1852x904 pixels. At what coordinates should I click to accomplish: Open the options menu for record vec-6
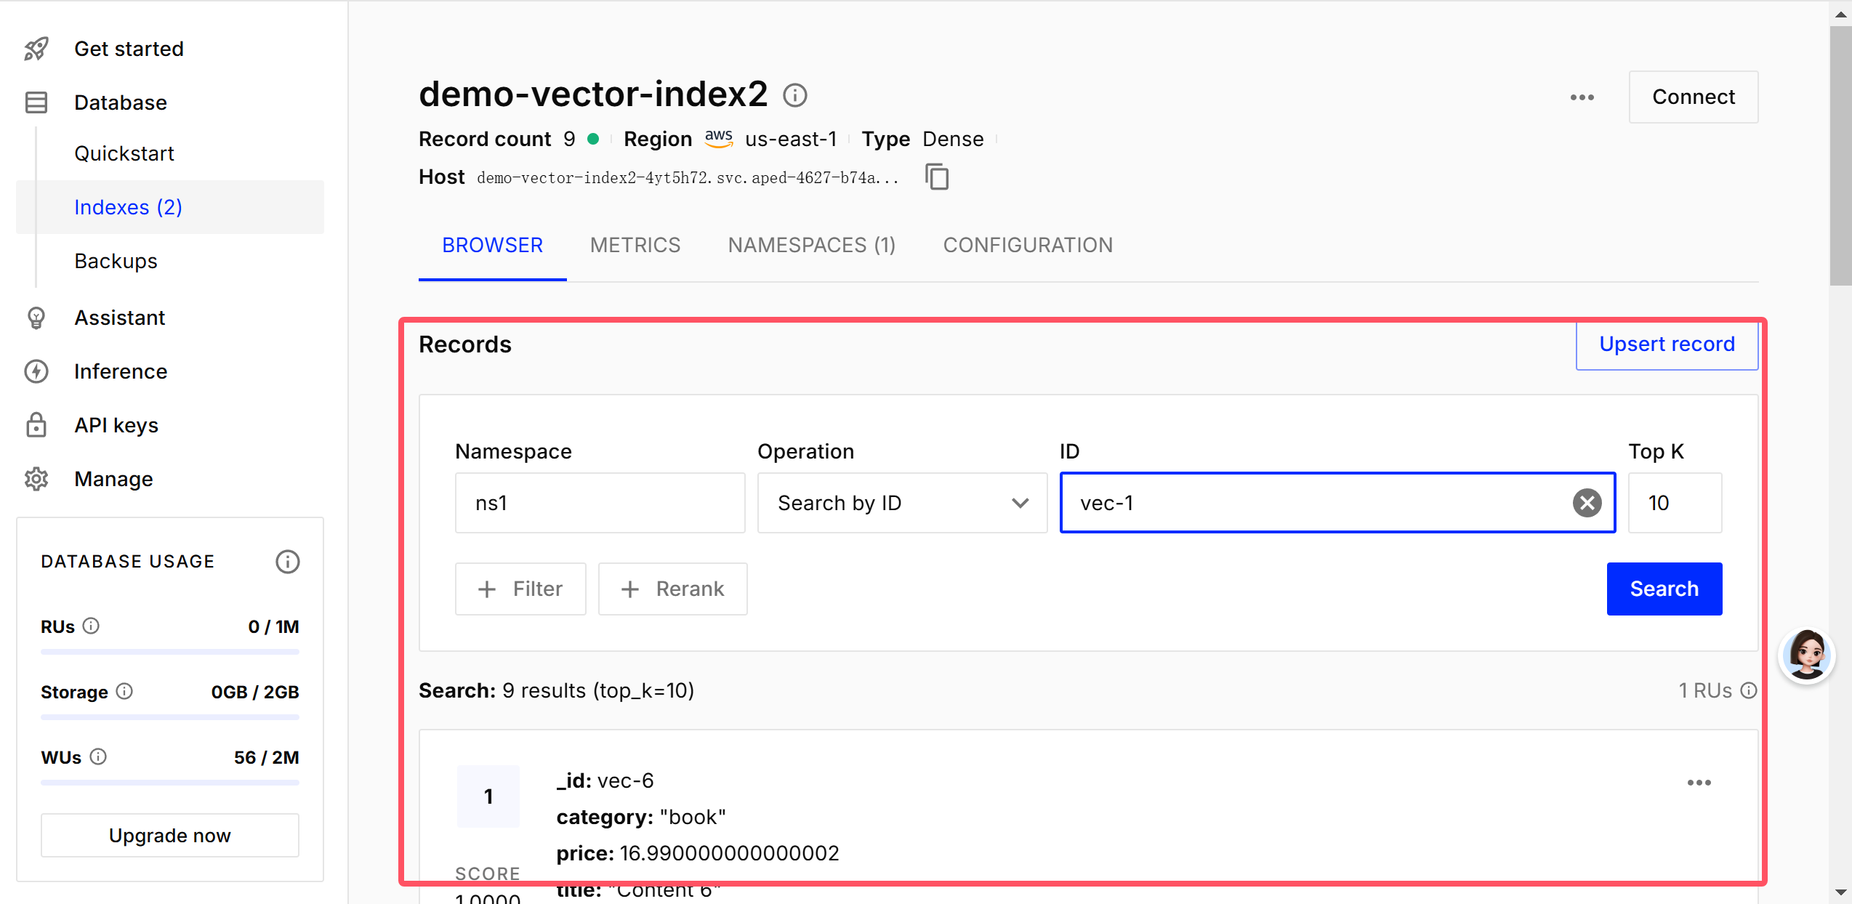tap(1699, 783)
